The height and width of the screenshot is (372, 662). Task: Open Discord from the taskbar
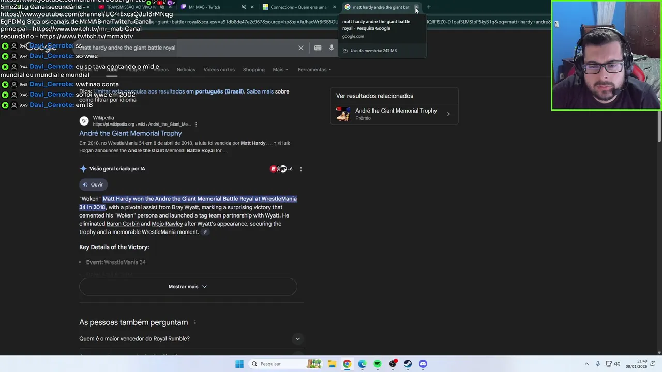coord(423,364)
